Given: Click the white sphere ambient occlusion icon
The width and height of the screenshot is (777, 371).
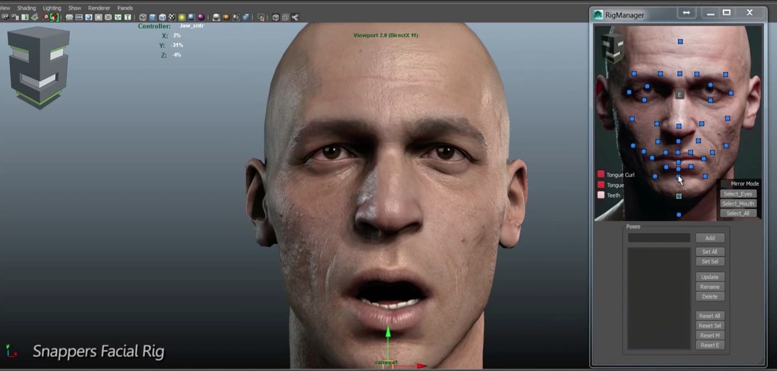Looking at the screenshot, I should [216, 17].
